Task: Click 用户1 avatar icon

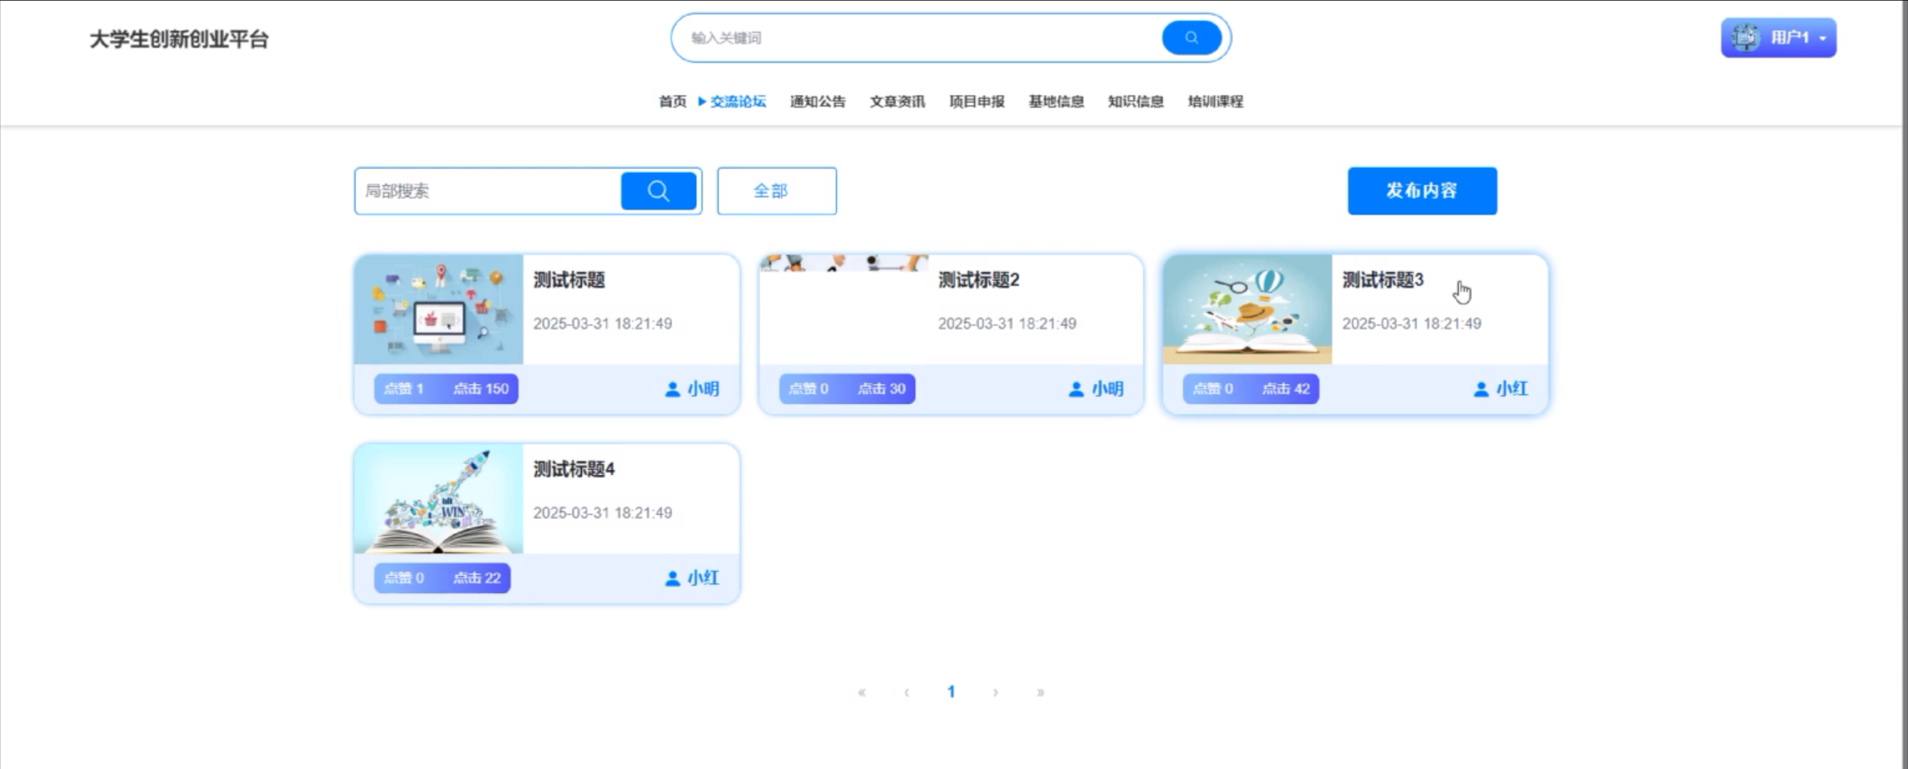Action: [x=1744, y=38]
